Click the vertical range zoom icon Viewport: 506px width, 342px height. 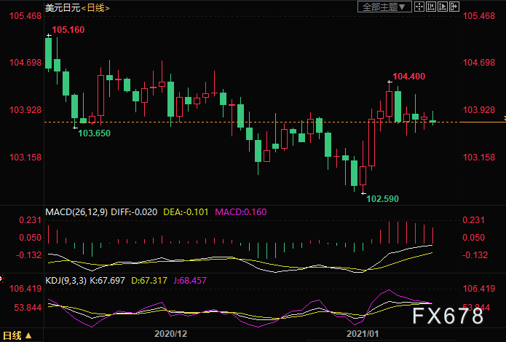pos(430,7)
